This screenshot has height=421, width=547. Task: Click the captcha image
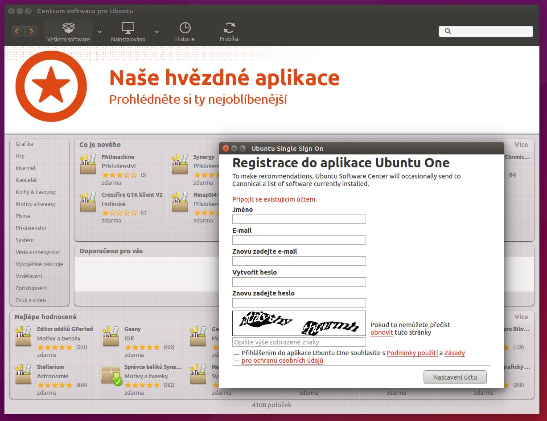(299, 324)
